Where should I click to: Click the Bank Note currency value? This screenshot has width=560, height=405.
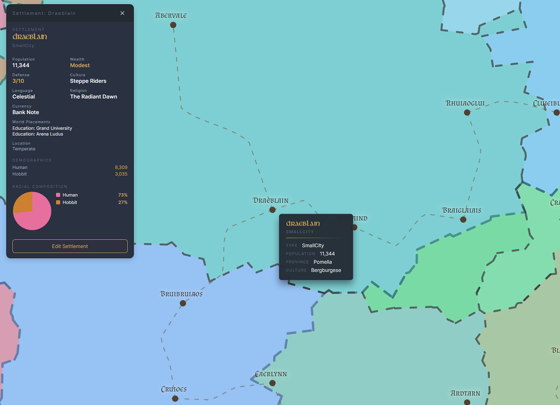pyautogui.click(x=26, y=112)
